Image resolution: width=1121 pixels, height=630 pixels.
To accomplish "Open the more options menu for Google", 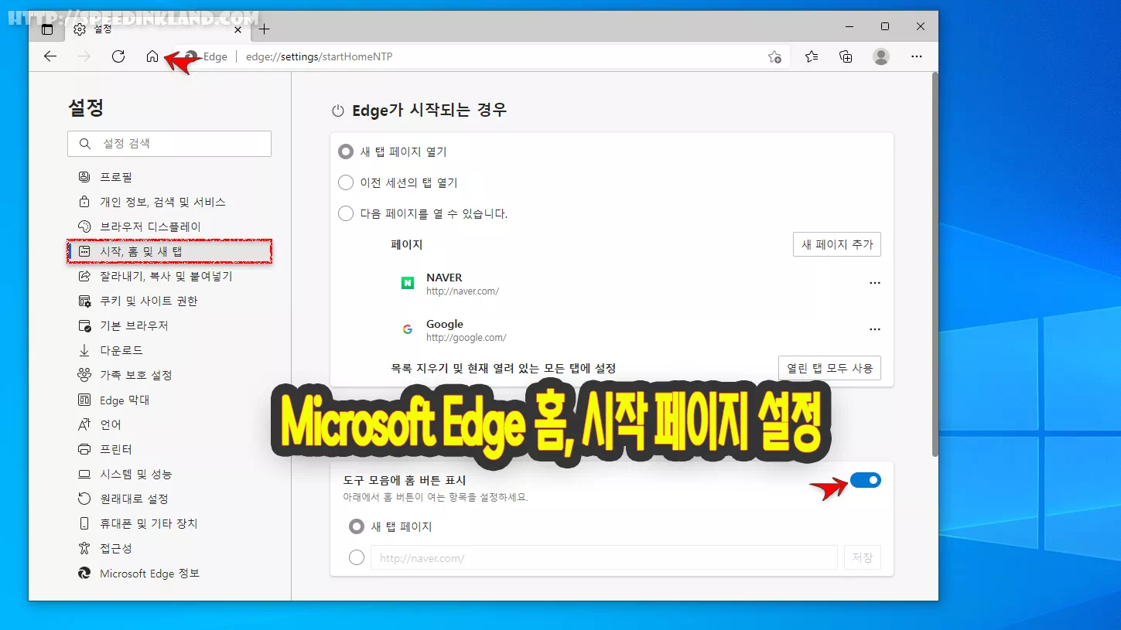I will coord(874,330).
